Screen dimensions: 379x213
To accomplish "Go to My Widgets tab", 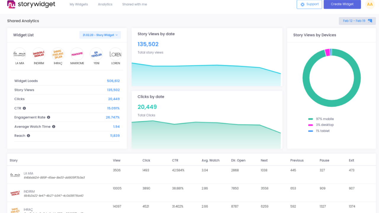I will [79, 4].
